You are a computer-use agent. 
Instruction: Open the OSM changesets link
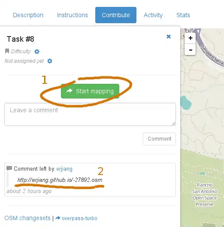tap(27, 218)
